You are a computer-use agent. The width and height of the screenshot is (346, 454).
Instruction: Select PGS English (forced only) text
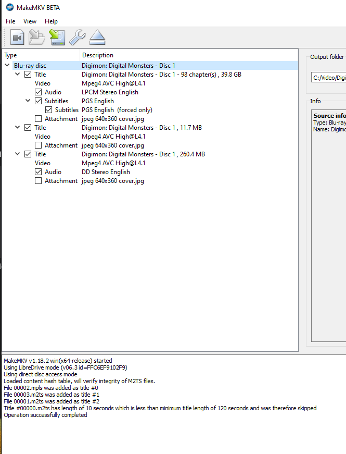pos(117,110)
